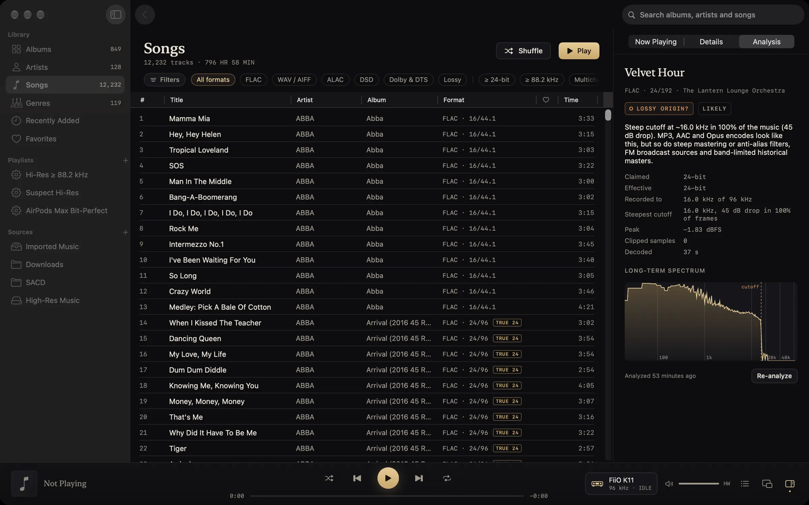The image size is (809, 505).
Task: Select Songs in the library sidebar
Action: (x=65, y=85)
